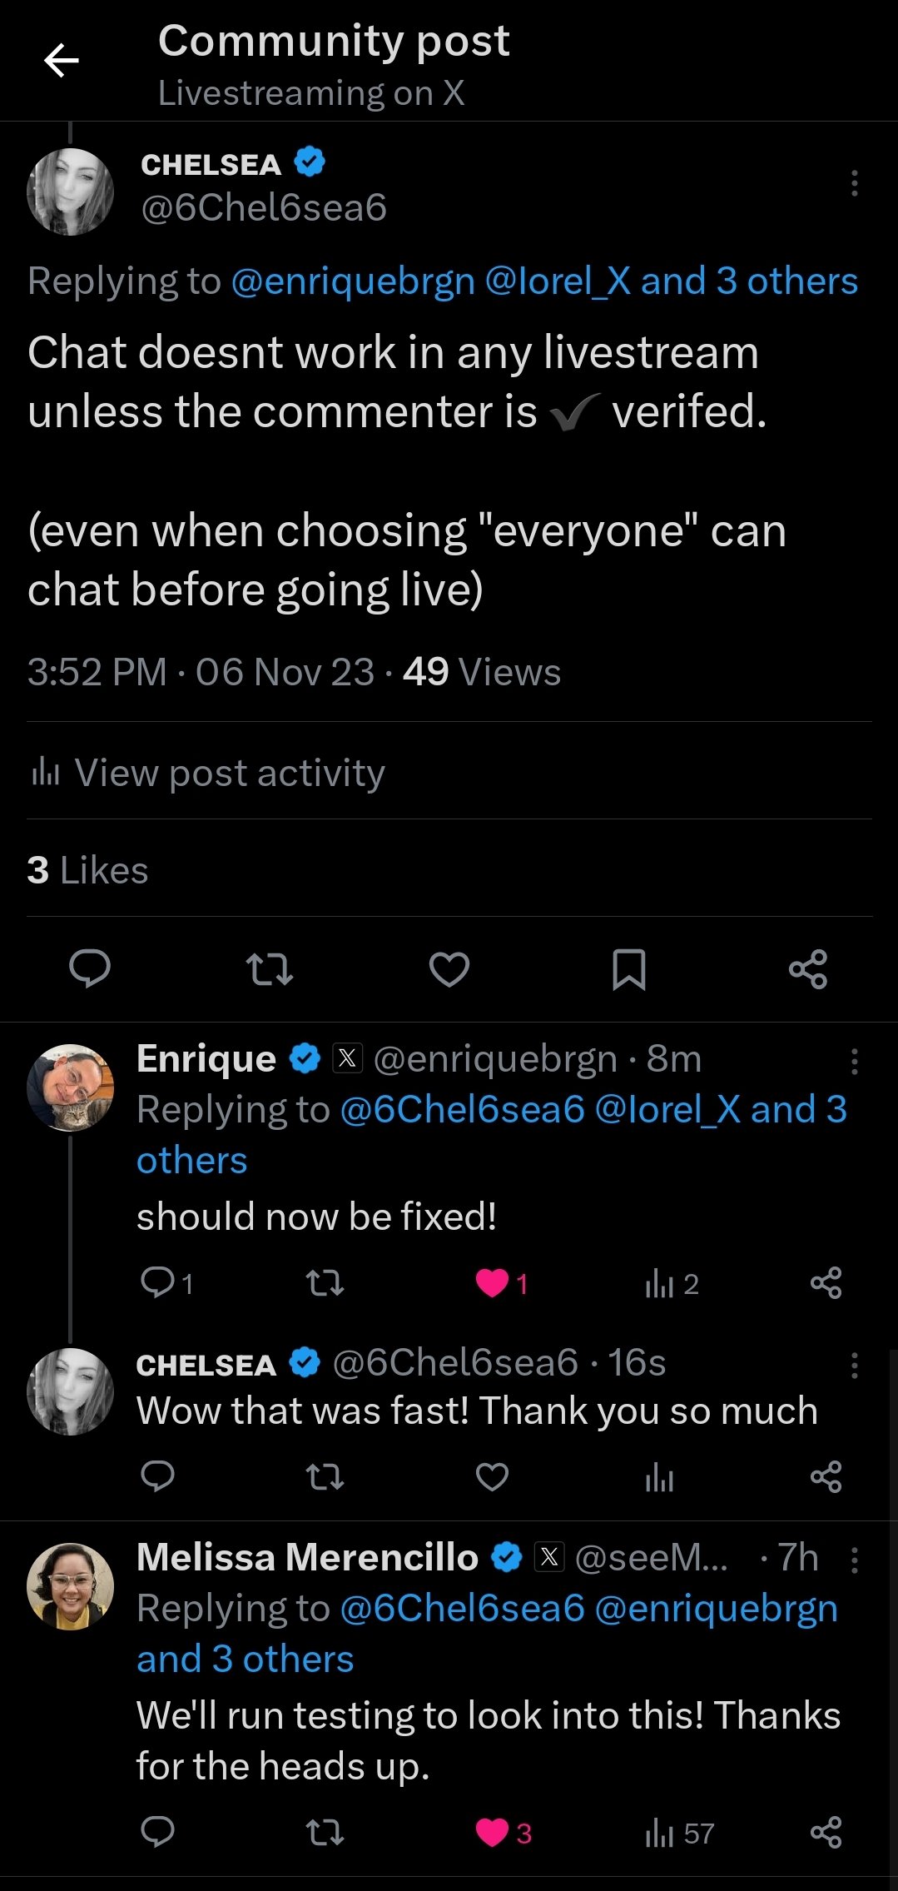
Task: Open Melissa Merencillo's profile picture
Action: pyautogui.click(x=71, y=1585)
